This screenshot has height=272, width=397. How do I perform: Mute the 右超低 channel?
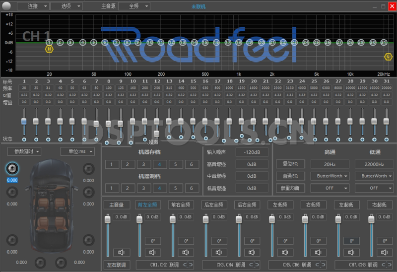pyautogui.click(x=385, y=252)
